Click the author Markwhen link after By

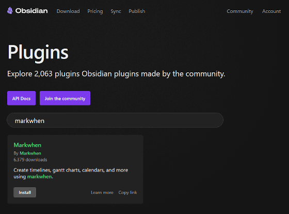(30, 153)
